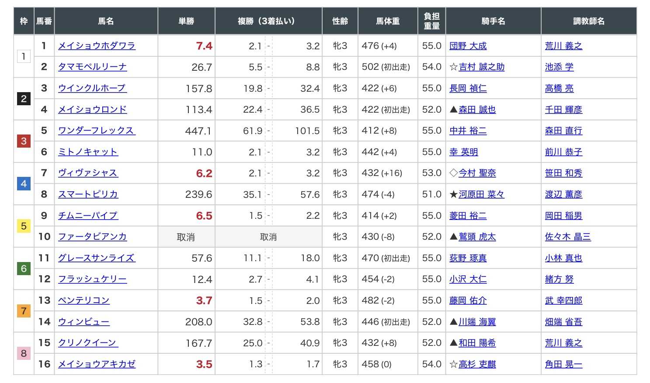Click the 単勝 column header

point(186,21)
